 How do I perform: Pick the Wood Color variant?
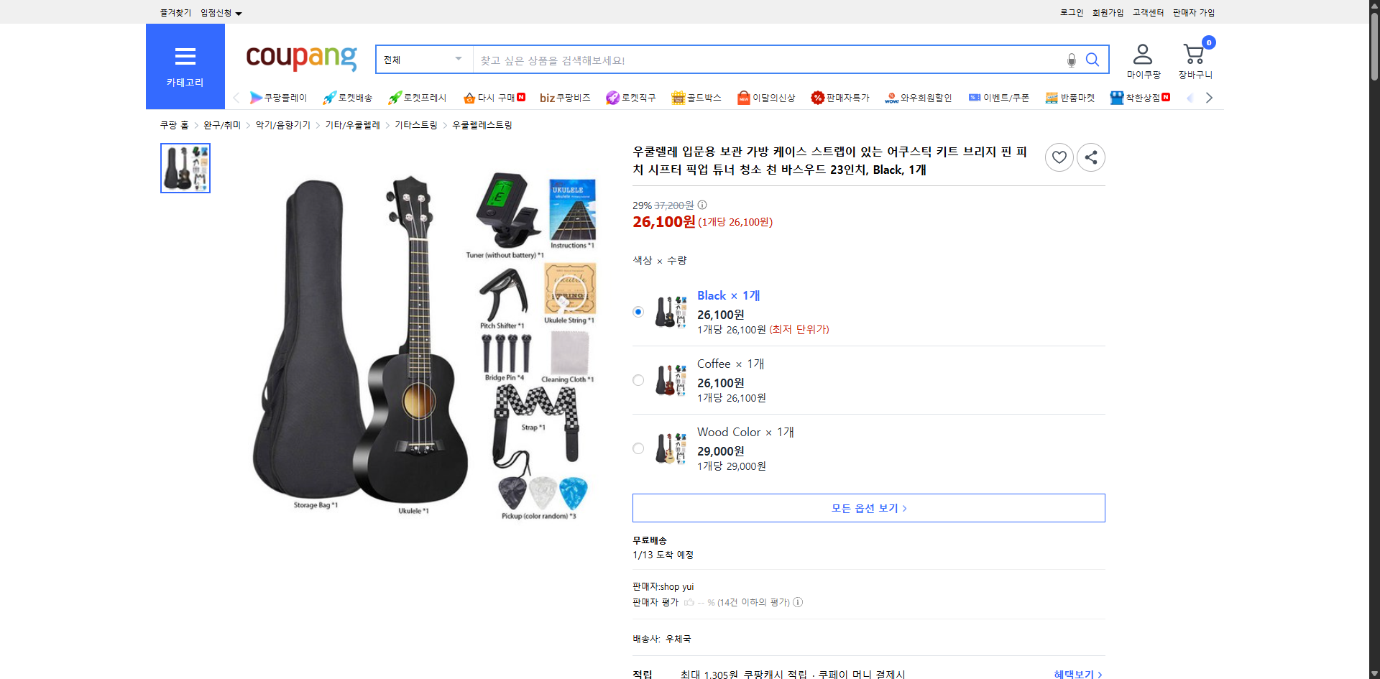[x=638, y=448]
